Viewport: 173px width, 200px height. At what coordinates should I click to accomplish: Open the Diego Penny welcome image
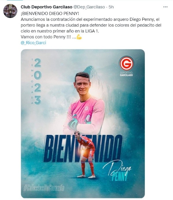click(83, 123)
